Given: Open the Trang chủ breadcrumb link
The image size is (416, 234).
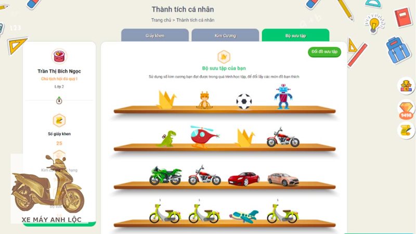Looking at the screenshot, I should (x=161, y=20).
